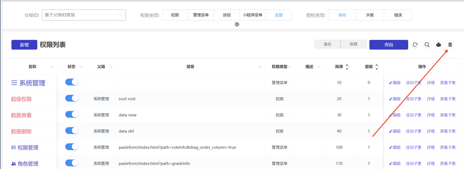Click the 权限管理 card icon

(13, 148)
